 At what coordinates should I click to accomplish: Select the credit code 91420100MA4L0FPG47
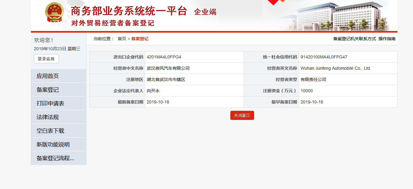(x=324, y=57)
